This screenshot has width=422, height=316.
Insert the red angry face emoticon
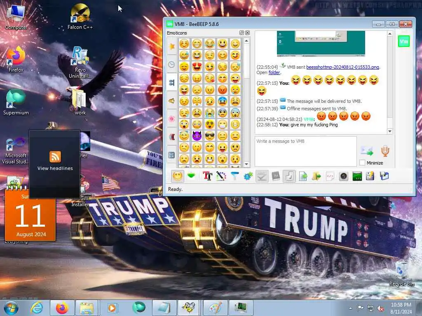pyautogui.click(x=222, y=89)
